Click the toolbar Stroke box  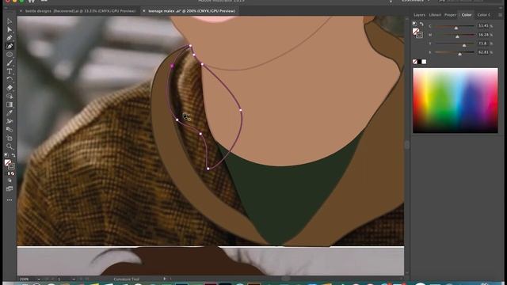pyautogui.click(x=12, y=166)
